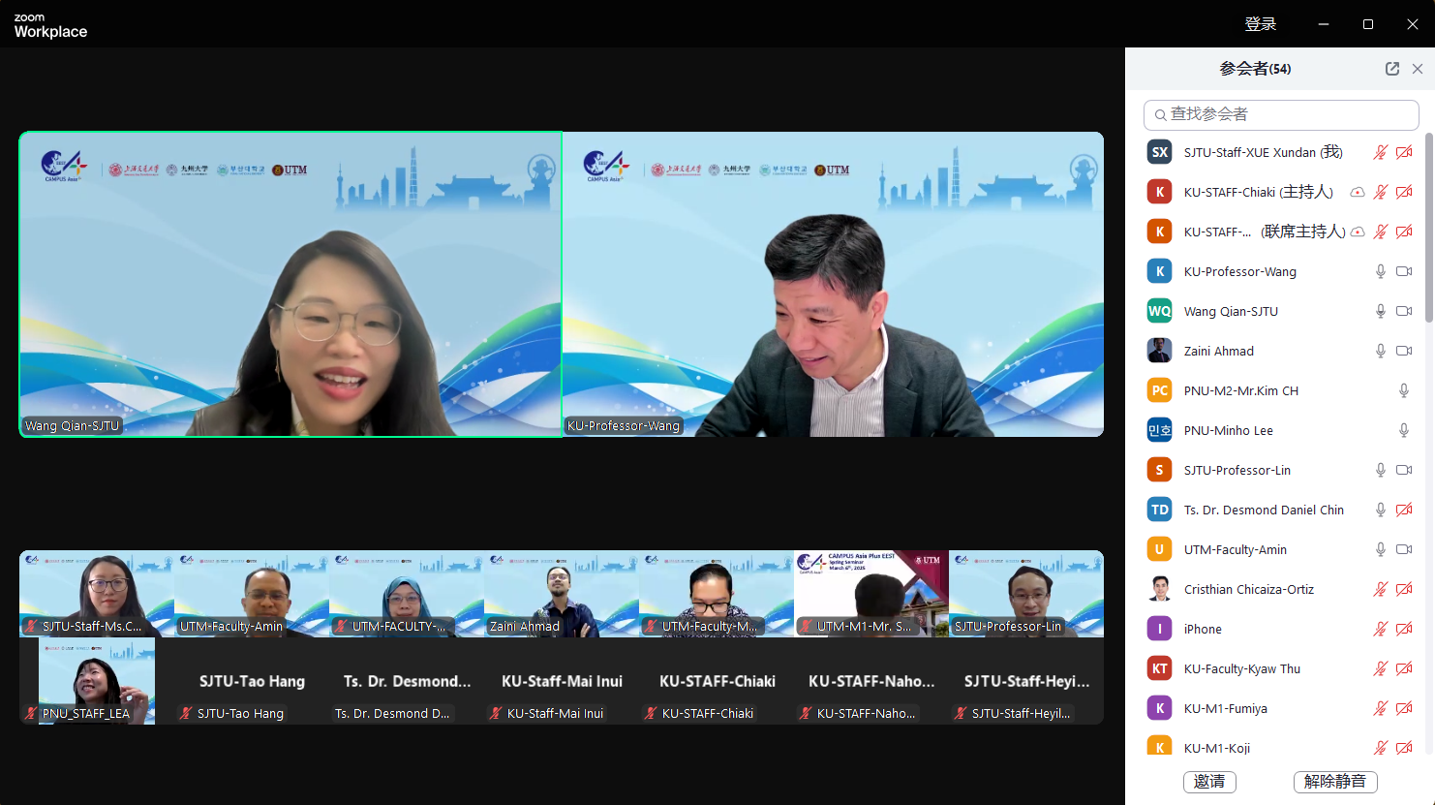Click in the search participants field
1435x805 pixels.
click(1281, 114)
